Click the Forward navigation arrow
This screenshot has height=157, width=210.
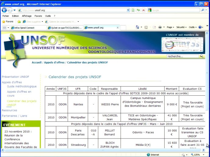10,10
